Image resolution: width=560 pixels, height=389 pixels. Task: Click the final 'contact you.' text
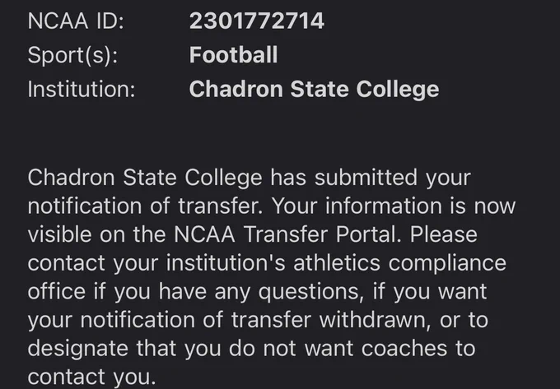[91, 377]
